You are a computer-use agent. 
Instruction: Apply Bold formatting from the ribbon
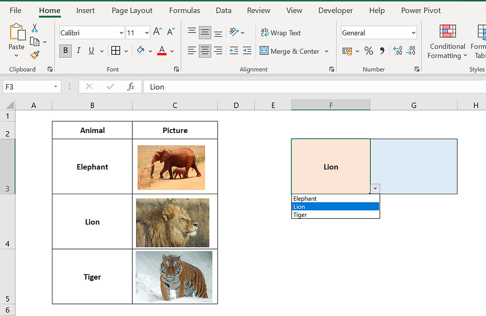65,50
